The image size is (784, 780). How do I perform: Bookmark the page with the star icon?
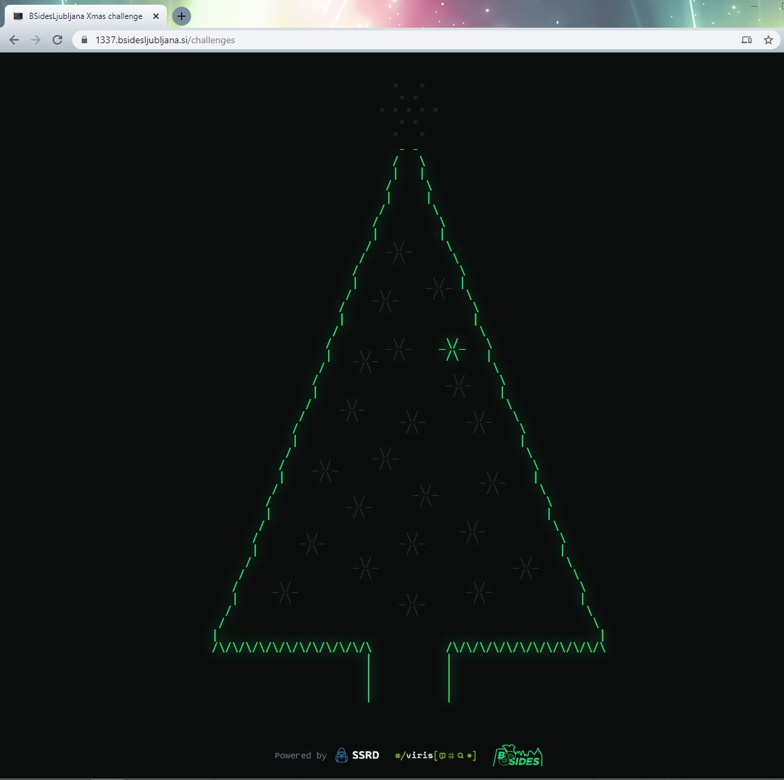768,40
